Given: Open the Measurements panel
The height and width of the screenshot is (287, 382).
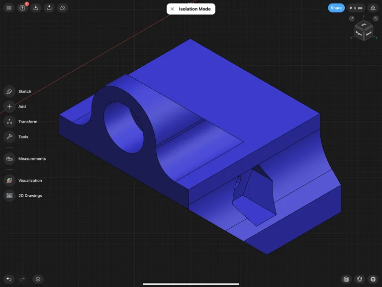Looking at the screenshot, I should coord(9,158).
